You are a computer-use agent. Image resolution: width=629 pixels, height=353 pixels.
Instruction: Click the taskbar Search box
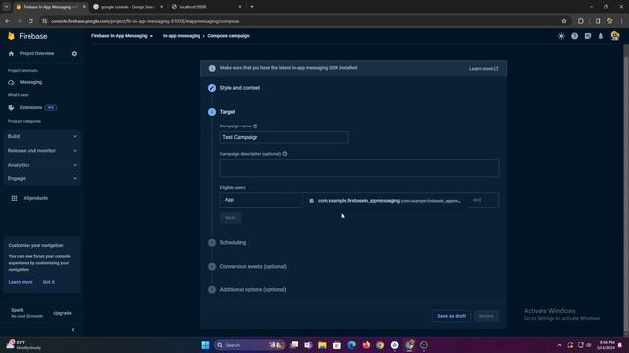(250, 345)
